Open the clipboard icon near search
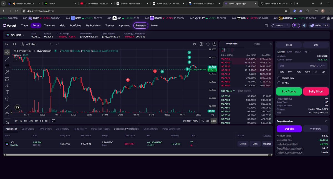This screenshot has height=179, width=333. 266,25
